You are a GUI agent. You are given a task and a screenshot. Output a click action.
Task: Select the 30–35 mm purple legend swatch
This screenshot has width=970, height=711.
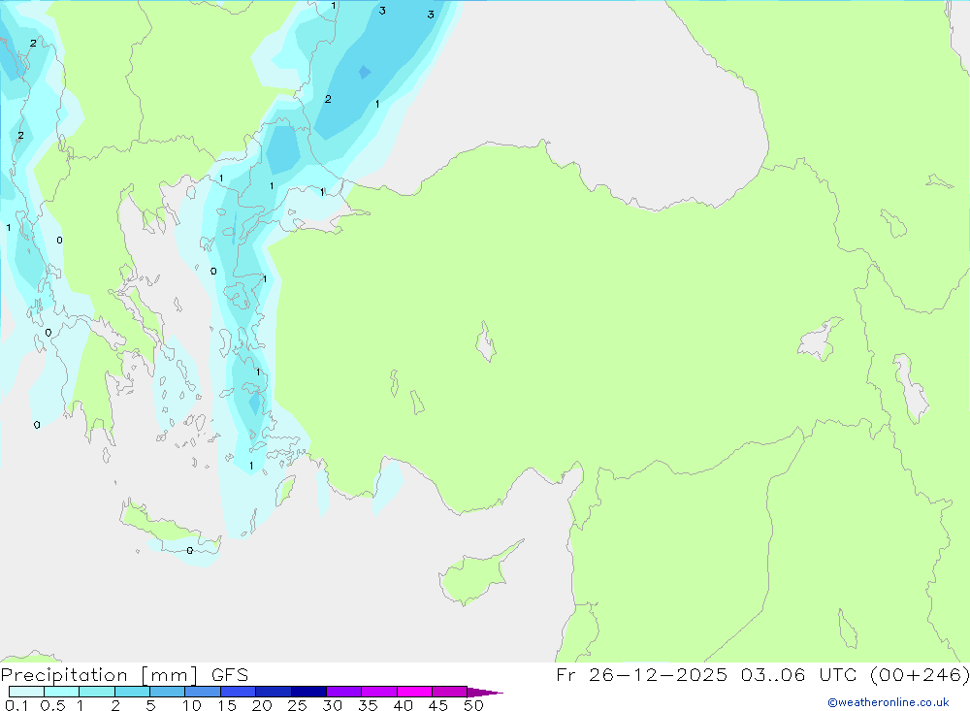pos(343,692)
